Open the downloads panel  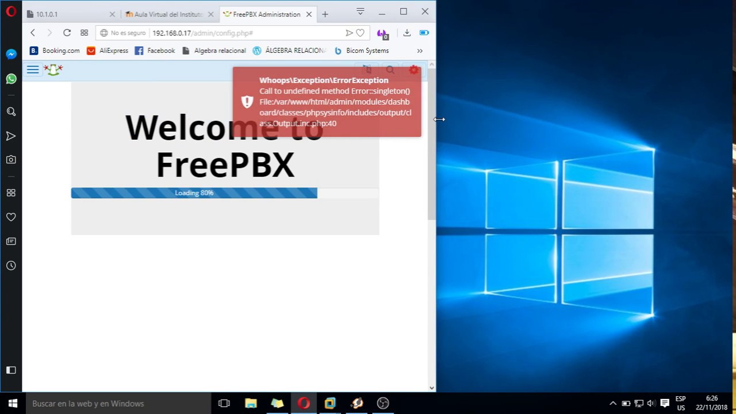pyautogui.click(x=407, y=33)
